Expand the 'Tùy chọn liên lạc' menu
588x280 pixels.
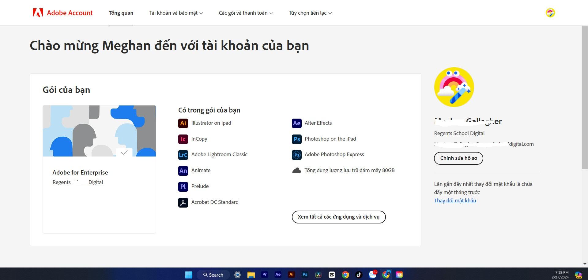click(310, 13)
